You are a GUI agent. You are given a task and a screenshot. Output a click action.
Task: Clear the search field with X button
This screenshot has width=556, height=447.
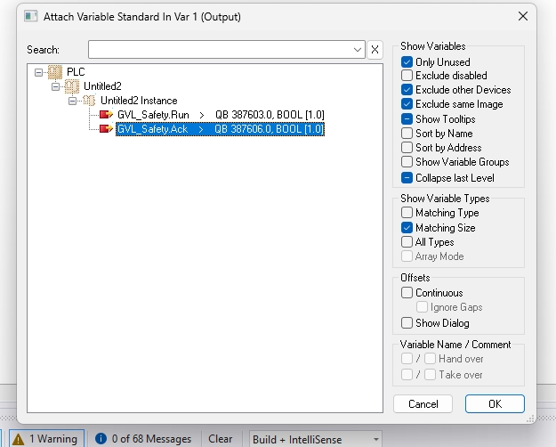[x=375, y=49]
